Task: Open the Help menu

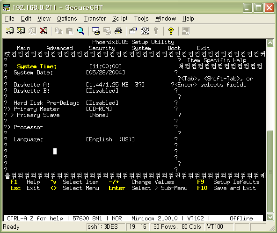Action: [188, 19]
